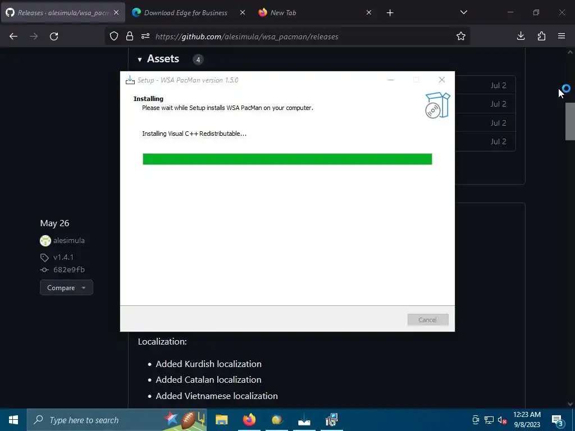Click the taskbar search box
Screen dimensions: 575x431
[117, 420]
